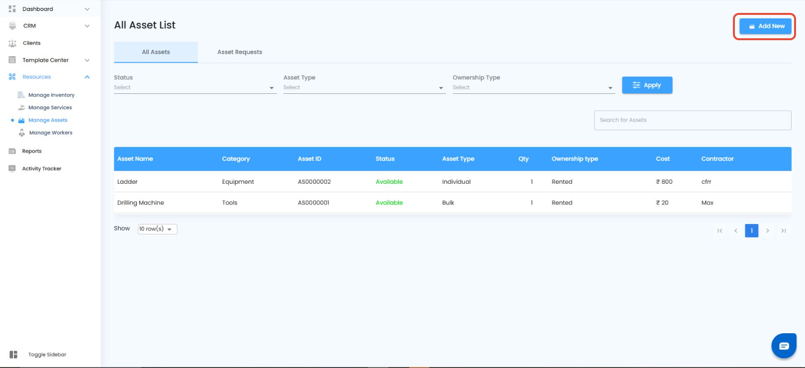Switch to the Asset Requests tab
This screenshot has width=805, height=368.
[240, 52]
